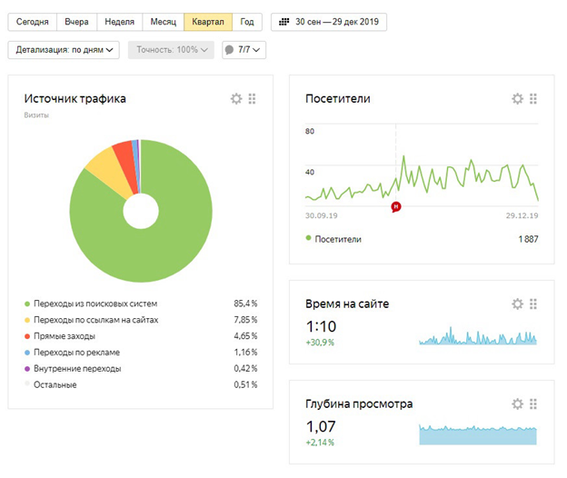Select the Сегодня period button
Screen dimensions: 567x478
click(32, 22)
